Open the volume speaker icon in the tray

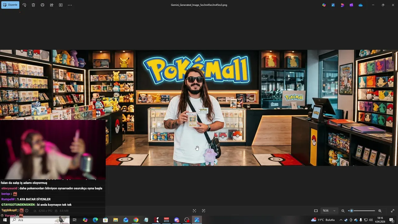pyautogui.click(x=371, y=220)
